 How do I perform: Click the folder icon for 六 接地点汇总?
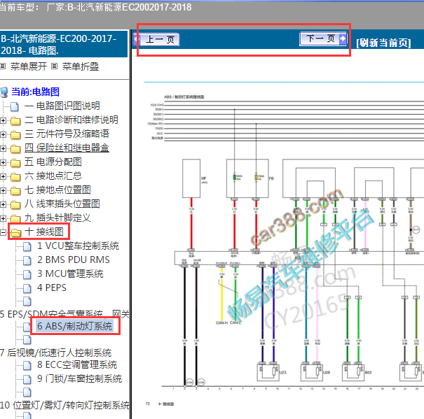coord(15,177)
